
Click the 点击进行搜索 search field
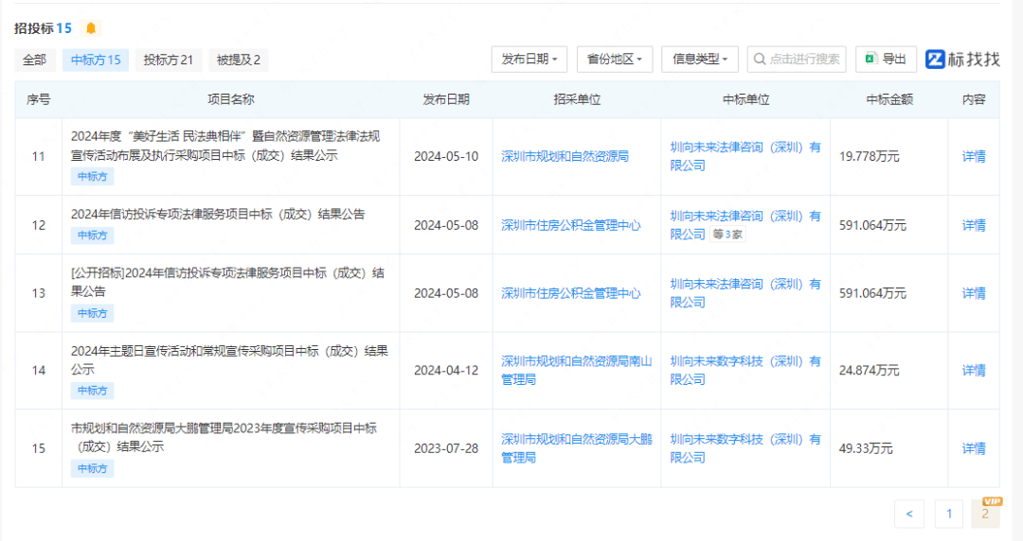click(803, 59)
